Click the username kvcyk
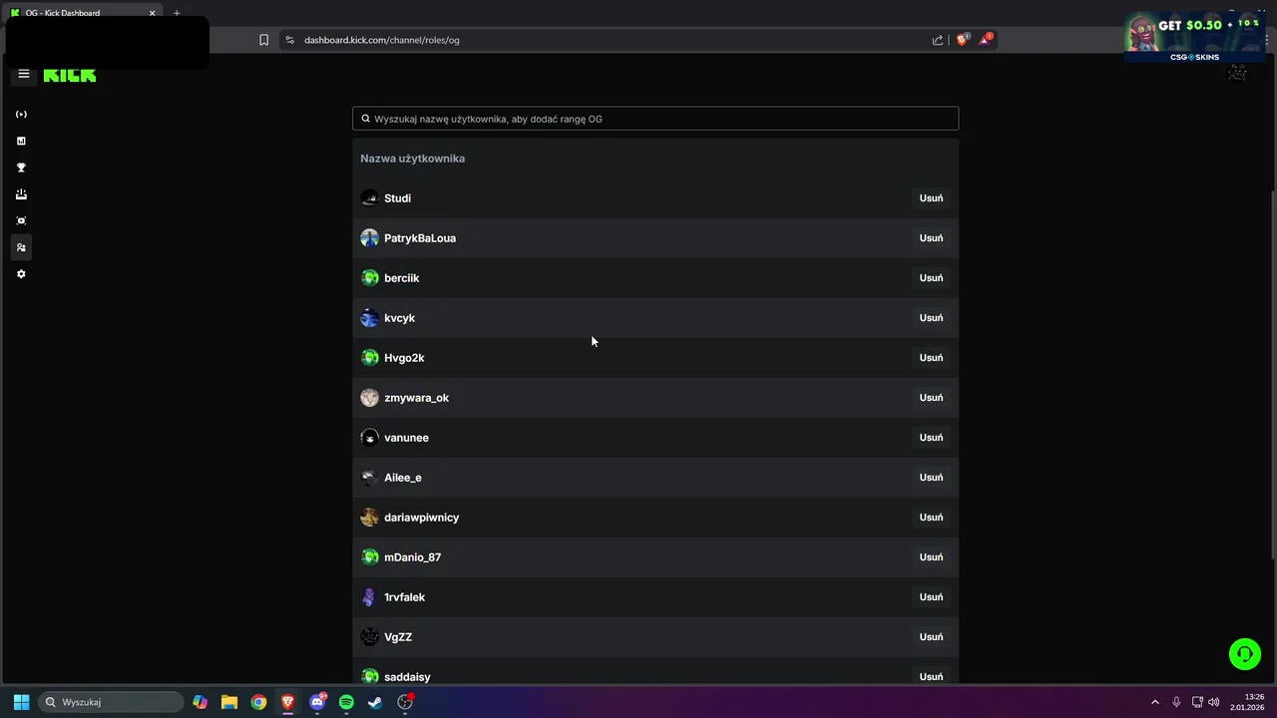The width and height of the screenshot is (1277, 718). (x=399, y=318)
